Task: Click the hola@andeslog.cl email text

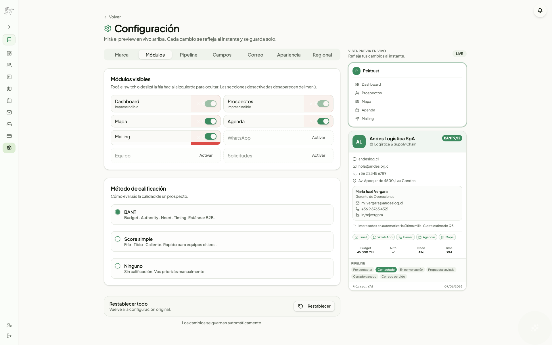Action: pyautogui.click(x=374, y=166)
